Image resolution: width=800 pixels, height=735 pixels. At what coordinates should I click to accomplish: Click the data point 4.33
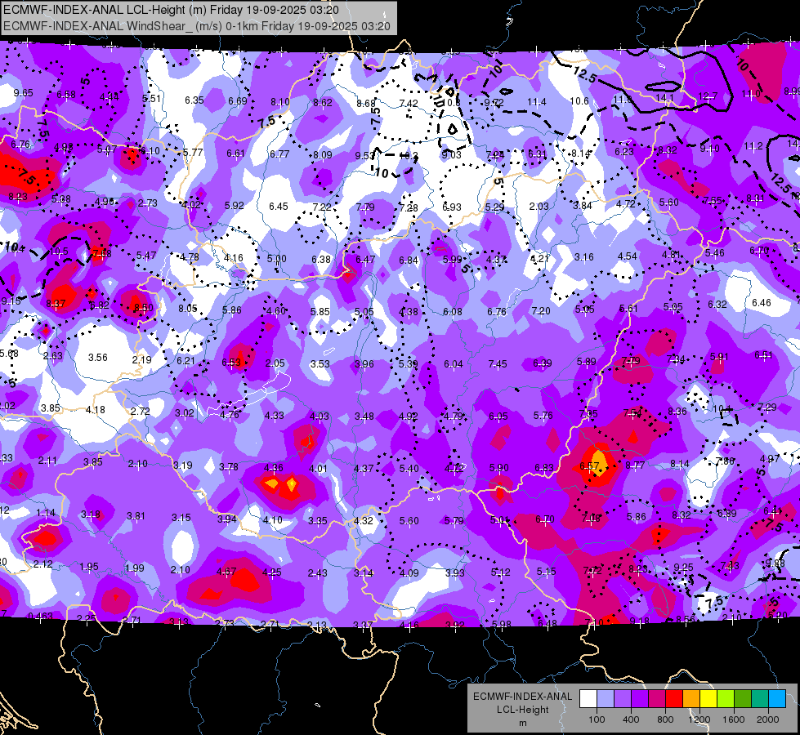pyautogui.click(x=275, y=416)
